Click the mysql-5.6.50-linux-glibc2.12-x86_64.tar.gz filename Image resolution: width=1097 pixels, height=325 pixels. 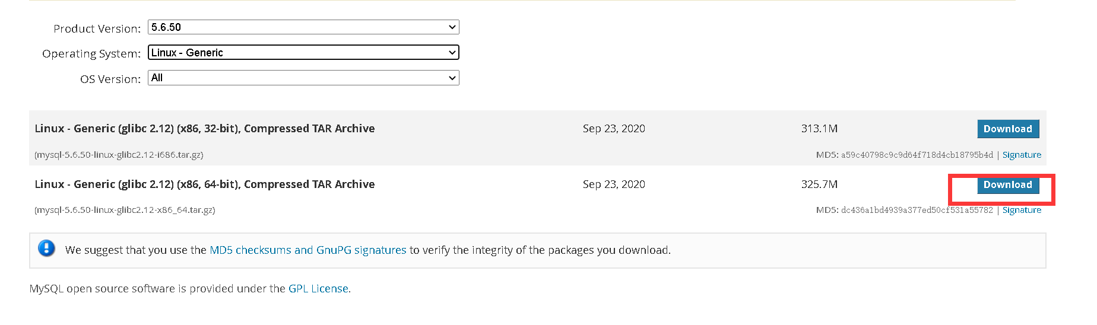(125, 210)
